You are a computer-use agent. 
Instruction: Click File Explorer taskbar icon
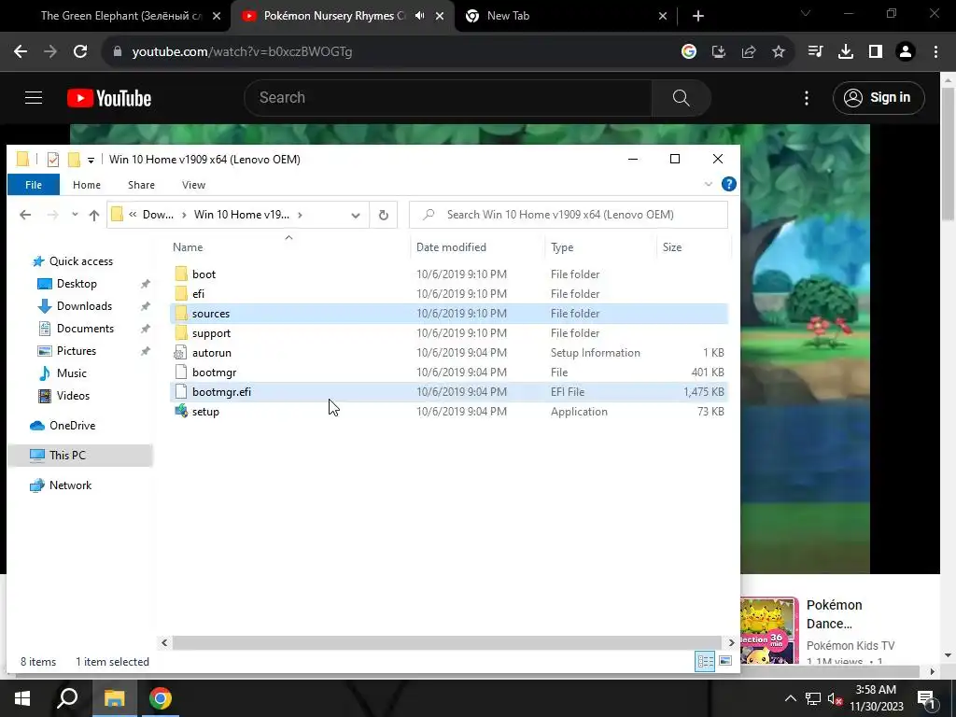coord(114,698)
